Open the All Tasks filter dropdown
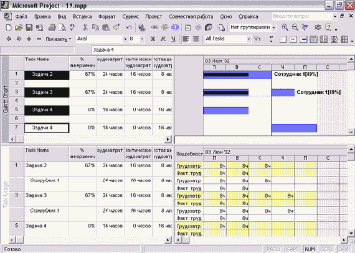 pyautogui.click(x=249, y=39)
